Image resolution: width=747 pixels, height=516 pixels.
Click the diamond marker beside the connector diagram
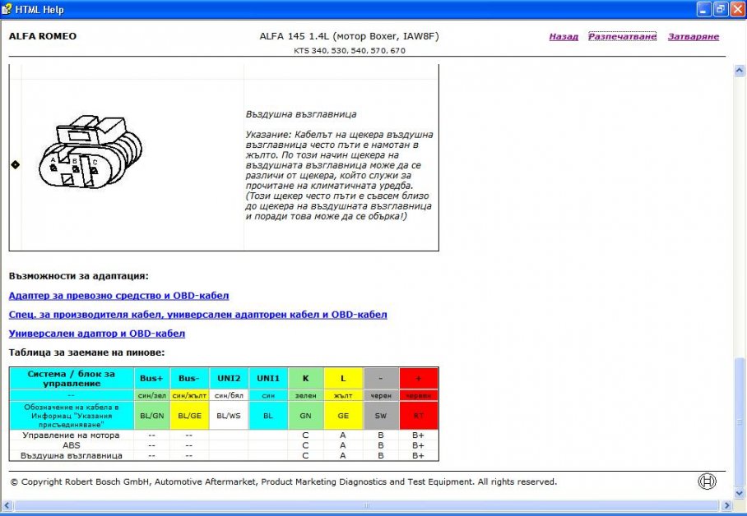pos(15,164)
